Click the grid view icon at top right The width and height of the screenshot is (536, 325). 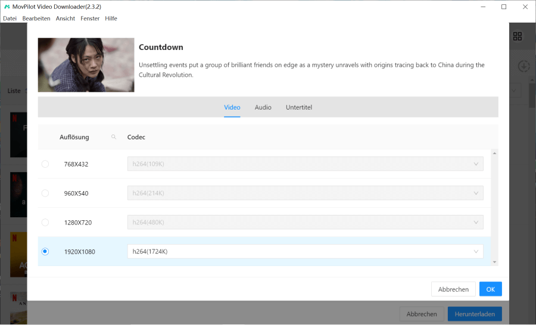(x=517, y=37)
